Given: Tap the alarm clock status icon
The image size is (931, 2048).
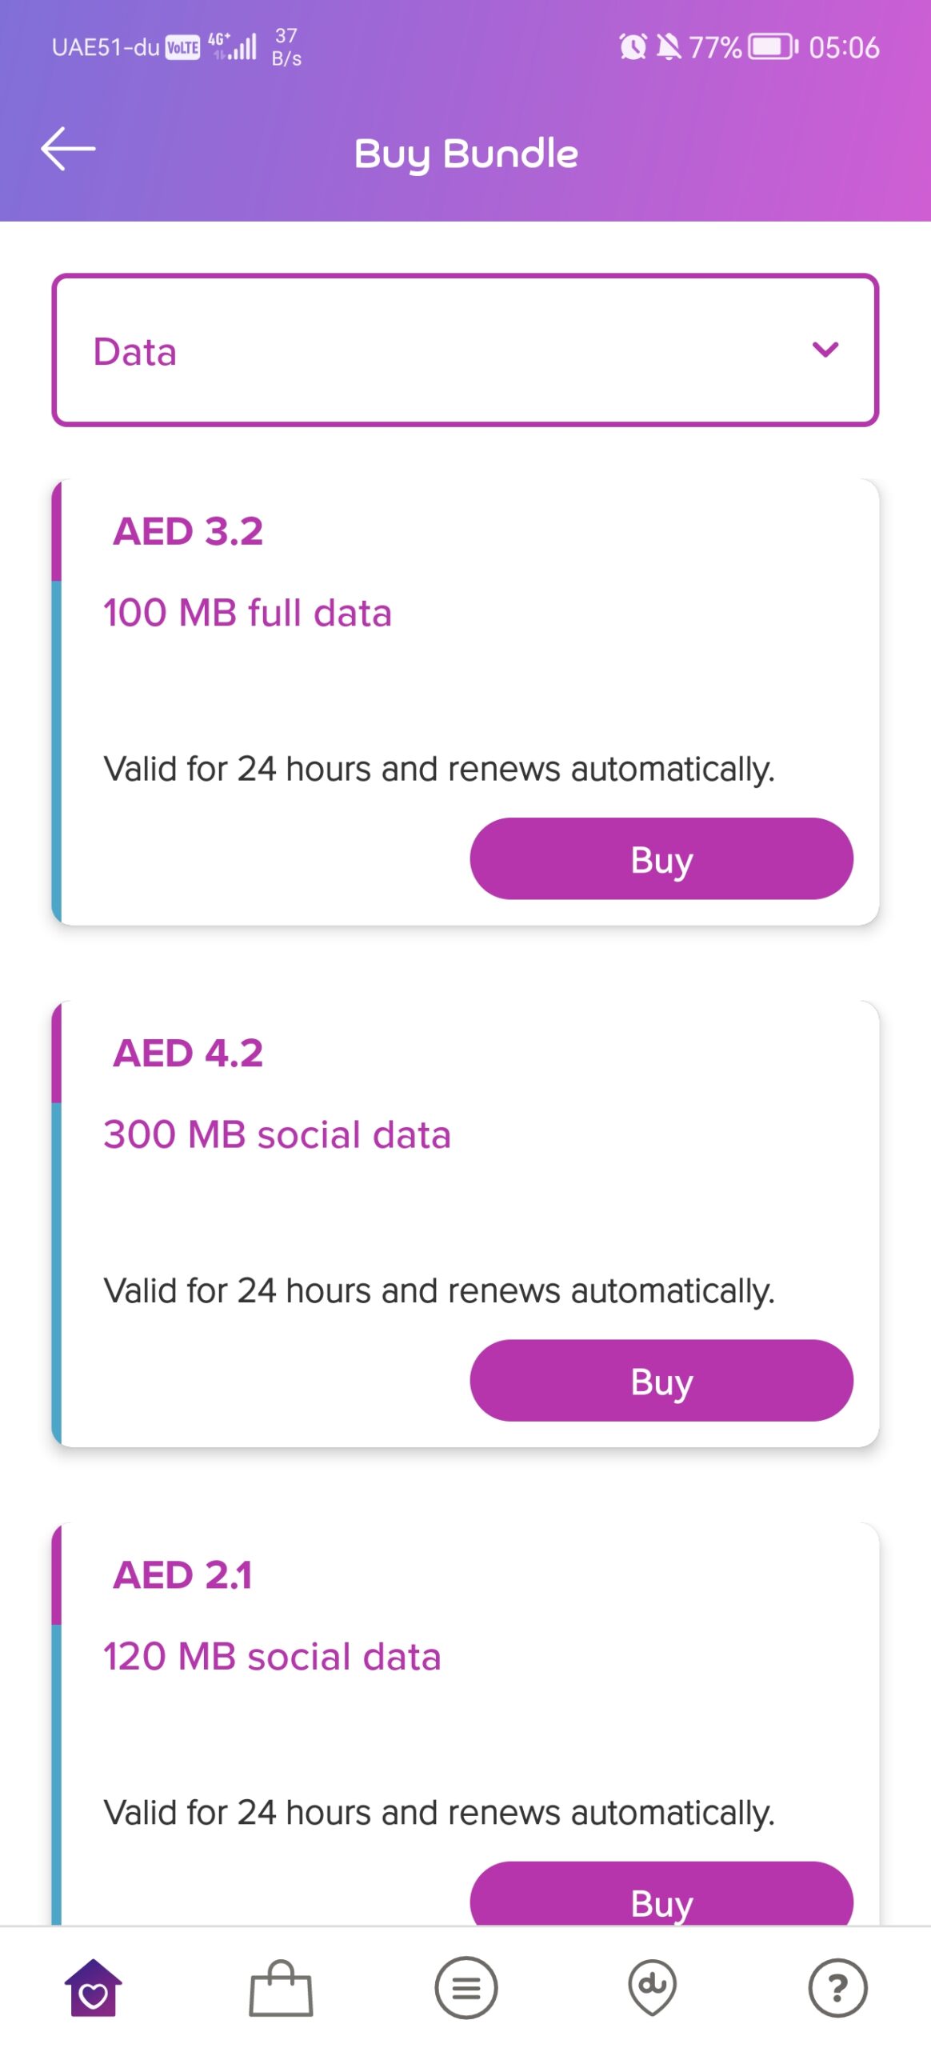Looking at the screenshot, I should click(x=633, y=47).
